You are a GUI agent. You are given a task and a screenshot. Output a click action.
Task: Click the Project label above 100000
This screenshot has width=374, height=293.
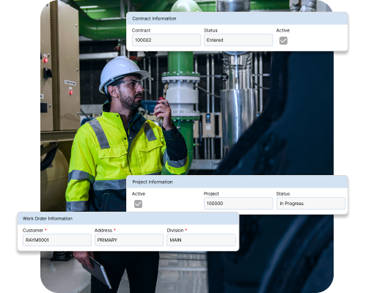[211, 194]
